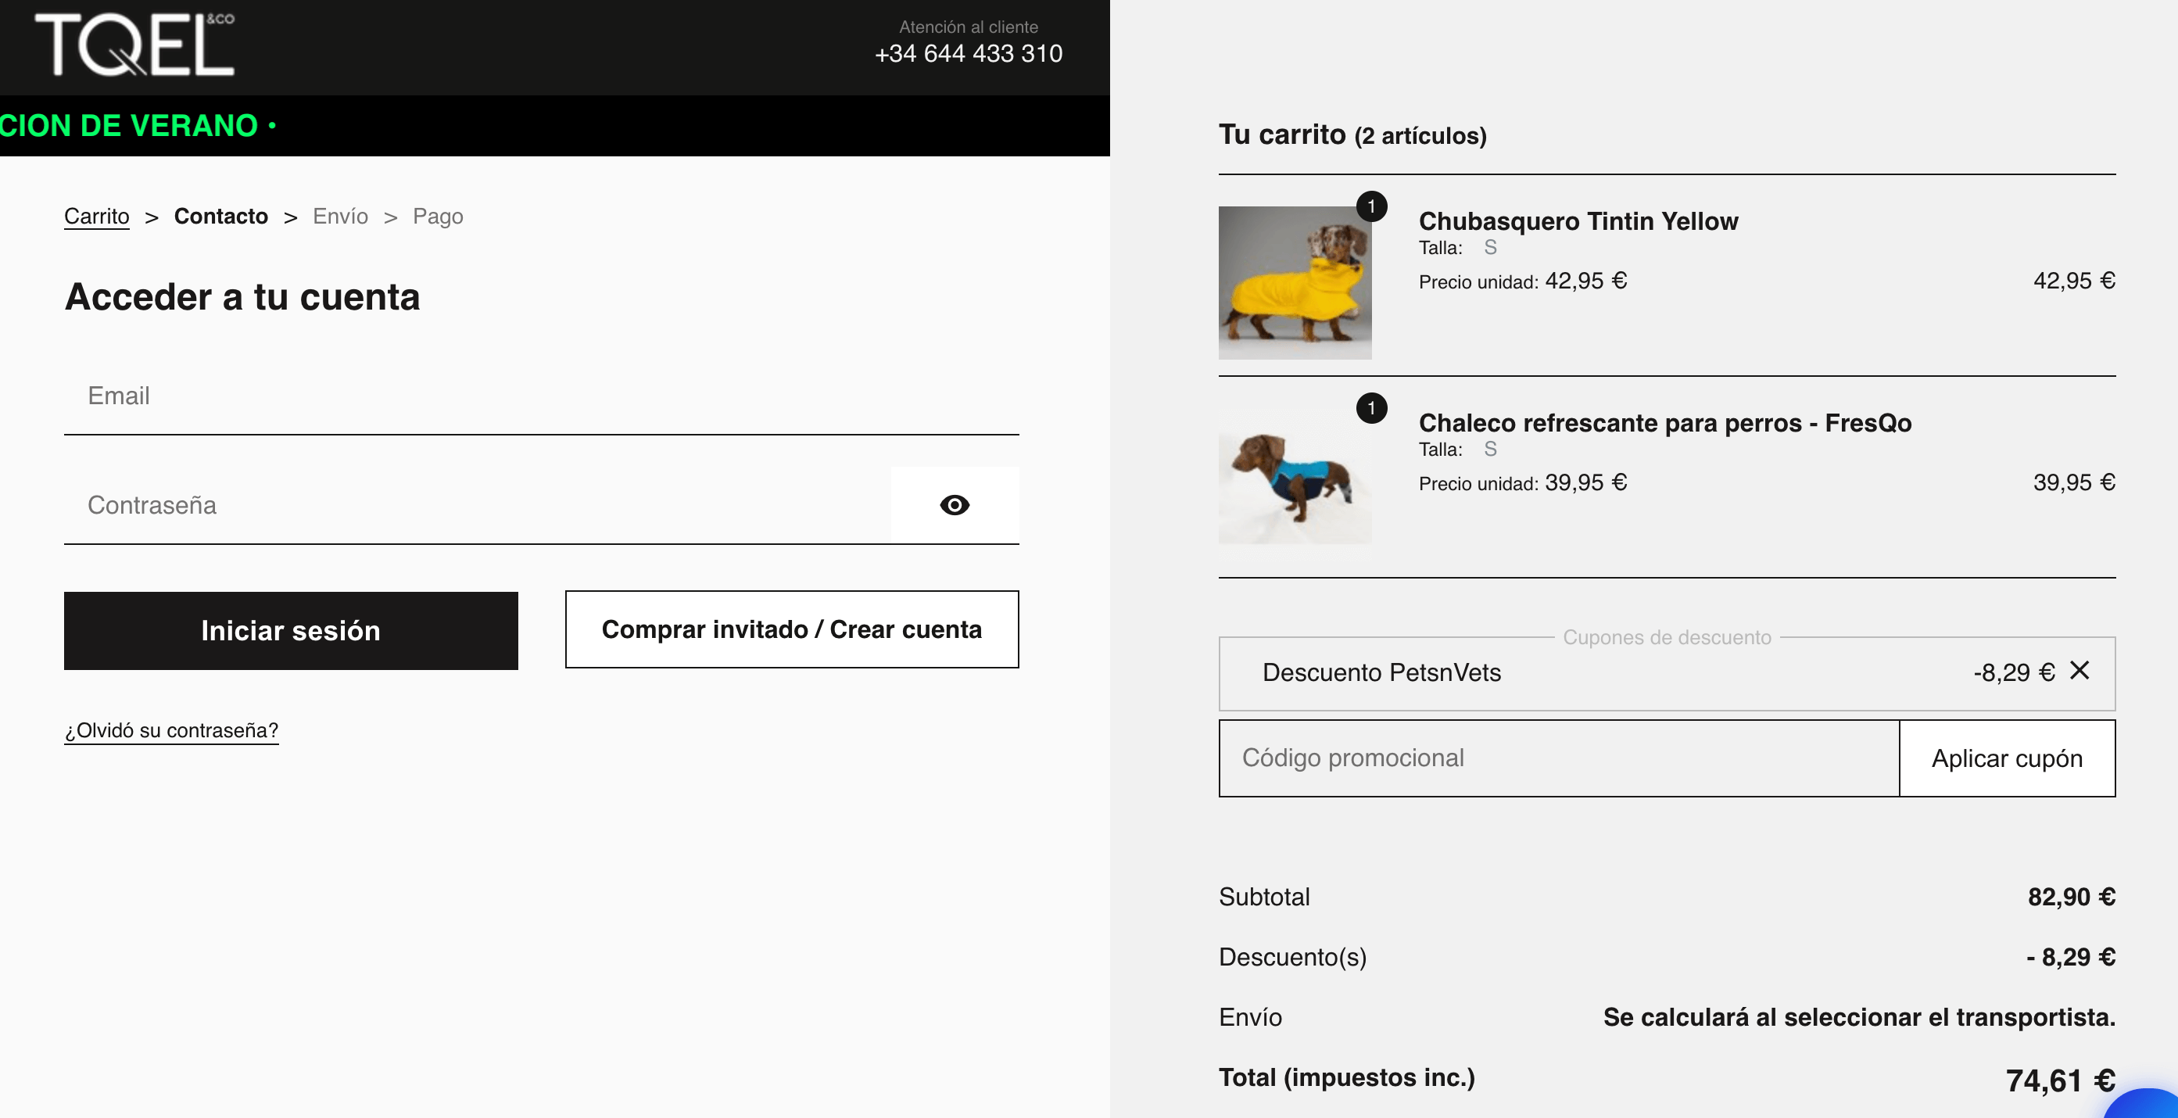Click the Total amount 74,61 €
This screenshot has height=1118, width=2178.
pos(2060,1080)
